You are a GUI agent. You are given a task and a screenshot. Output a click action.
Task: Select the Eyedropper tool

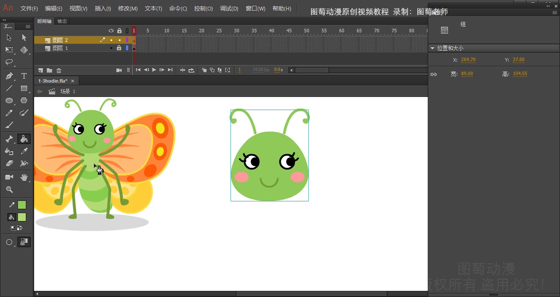[x=24, y=151]
